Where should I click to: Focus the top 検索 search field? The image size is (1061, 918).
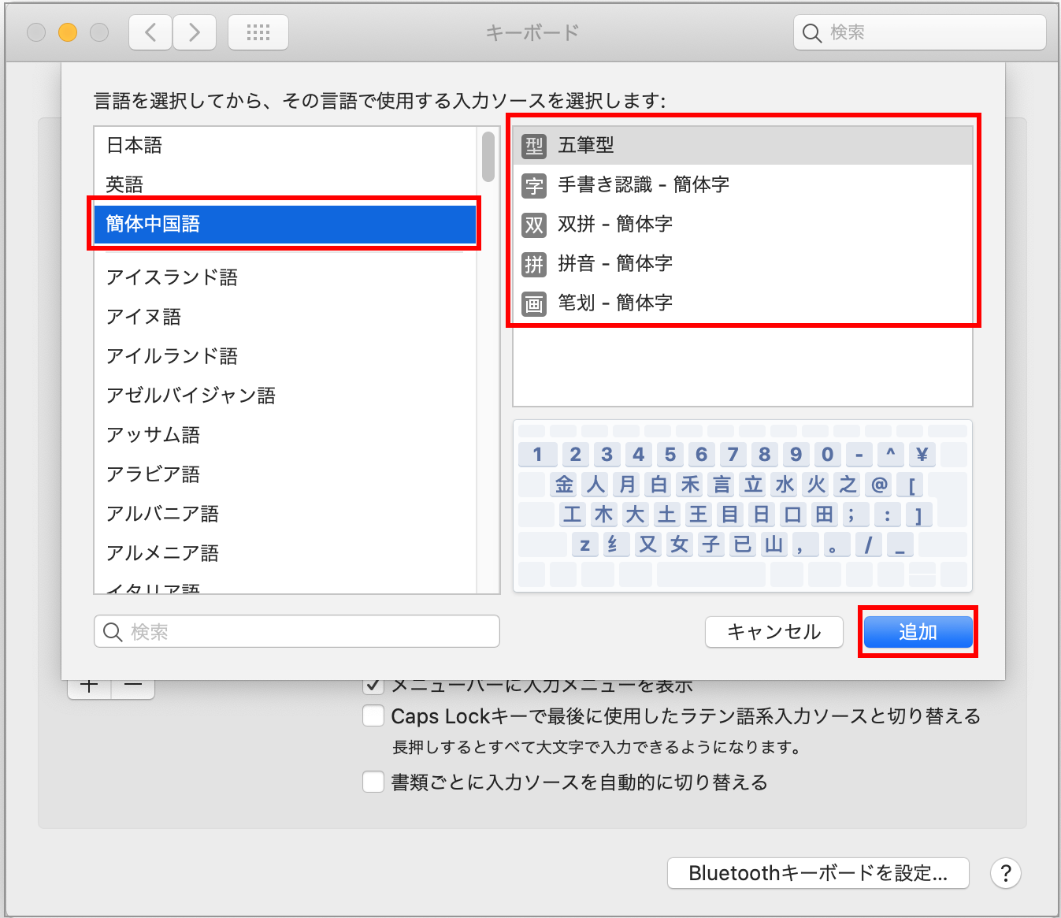(920, 33)
